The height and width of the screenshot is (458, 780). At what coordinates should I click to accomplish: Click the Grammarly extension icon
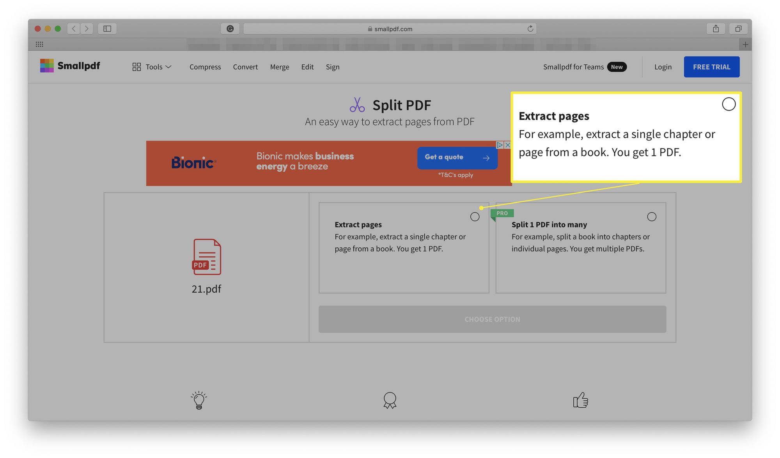tap(230, 28)
